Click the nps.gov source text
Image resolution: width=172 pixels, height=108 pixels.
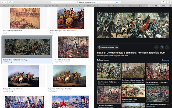[5, 33]
